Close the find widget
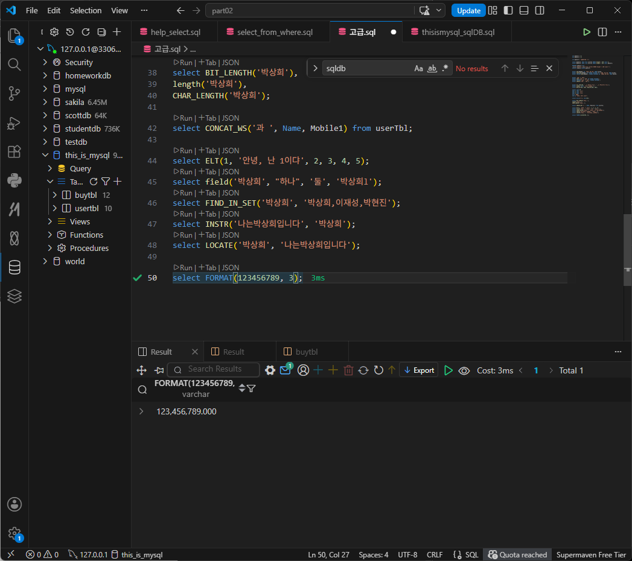632x561 pixels. [549, 68]
